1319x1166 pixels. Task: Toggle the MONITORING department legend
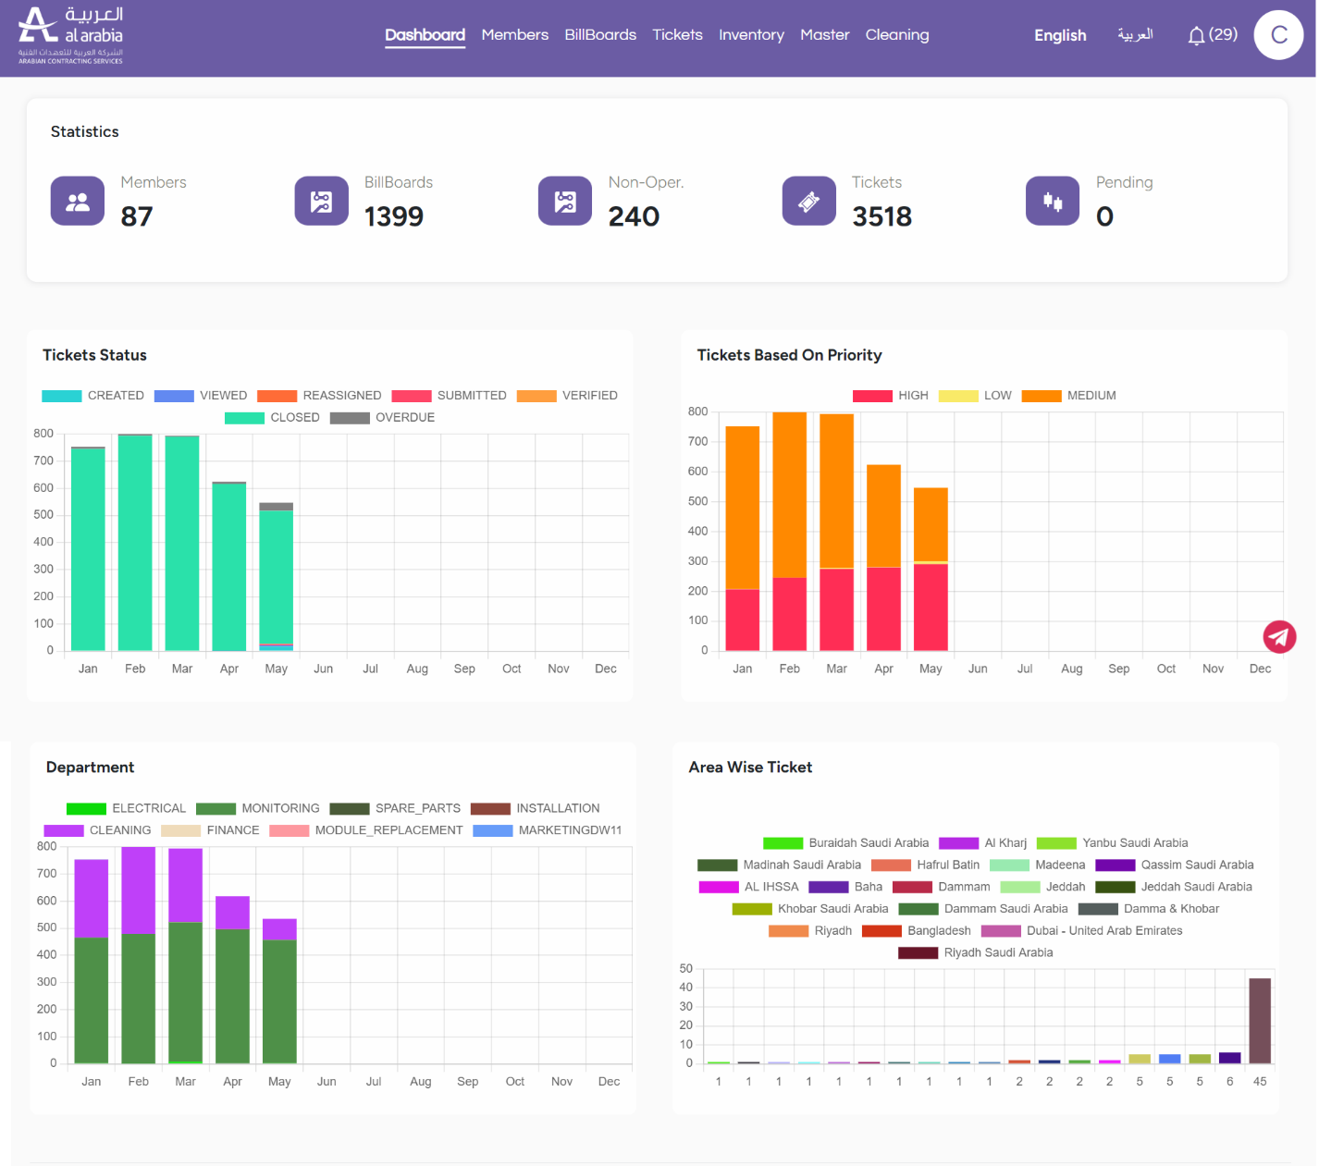pos(259,809)
